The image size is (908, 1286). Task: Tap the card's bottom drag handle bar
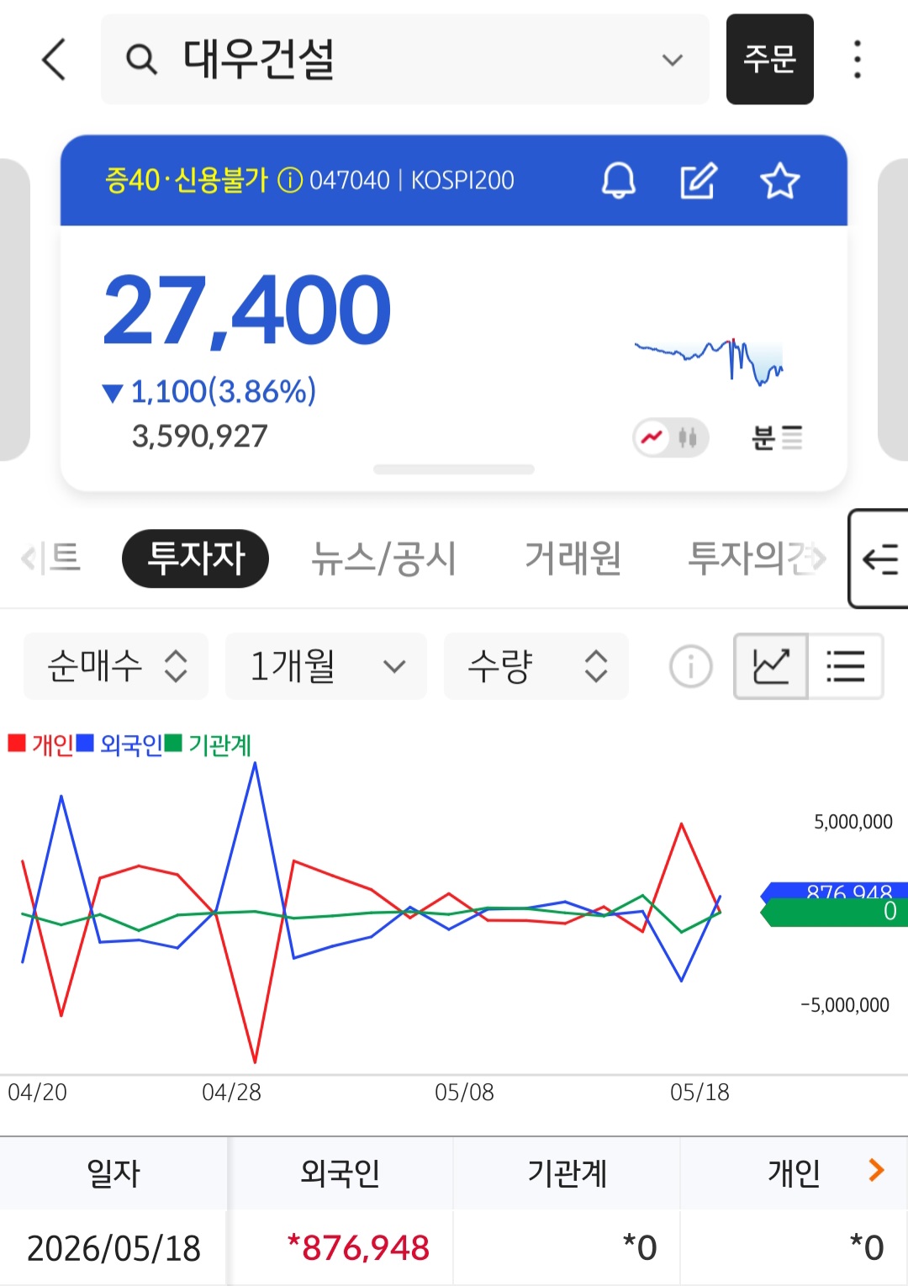coord(454,469)
